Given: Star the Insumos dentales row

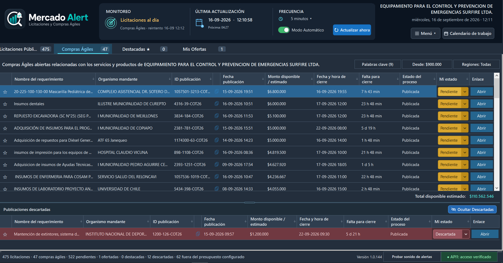Looking at the screenshot, I should coord(5,104).
